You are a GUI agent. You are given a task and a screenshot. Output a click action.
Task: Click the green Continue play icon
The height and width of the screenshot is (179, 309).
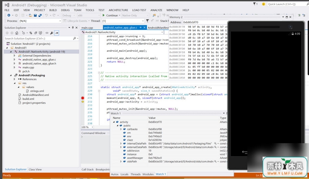104,15
